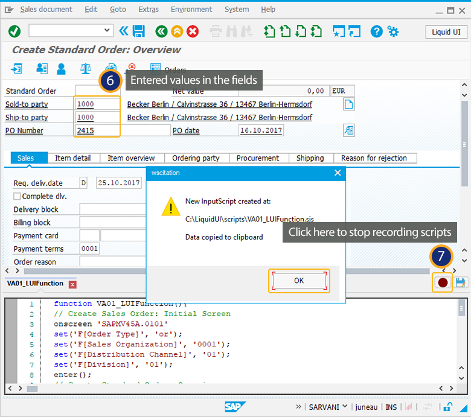Screen dimensions: 471x417
Task: Expand status bar with the double arrow
Action: click(x=298, y=407)
